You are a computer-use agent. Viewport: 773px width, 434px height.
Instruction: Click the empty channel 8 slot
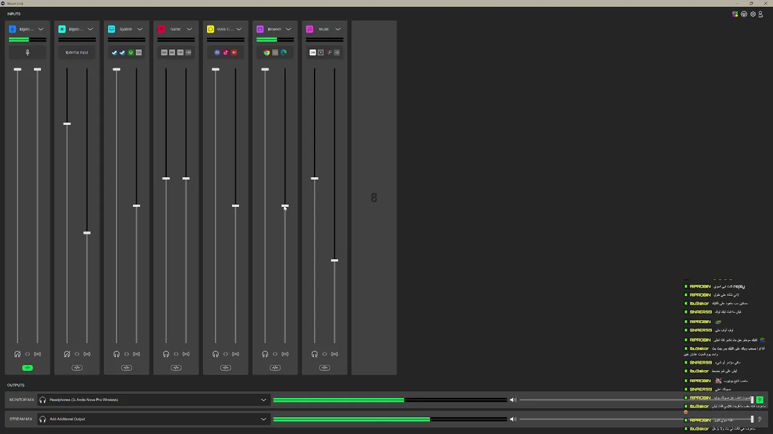tap(374, 198)
